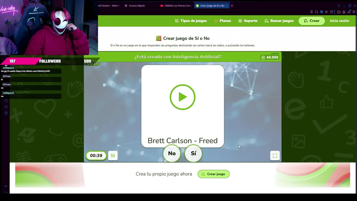The height and width of the screenshot is (201, 357).
Task: Click the TikTok link in zeldapast3's chat message
Action: 33,71
